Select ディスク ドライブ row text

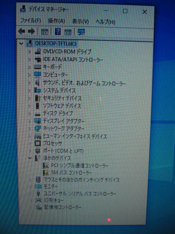pyautogui.click(x=58, y=113)
